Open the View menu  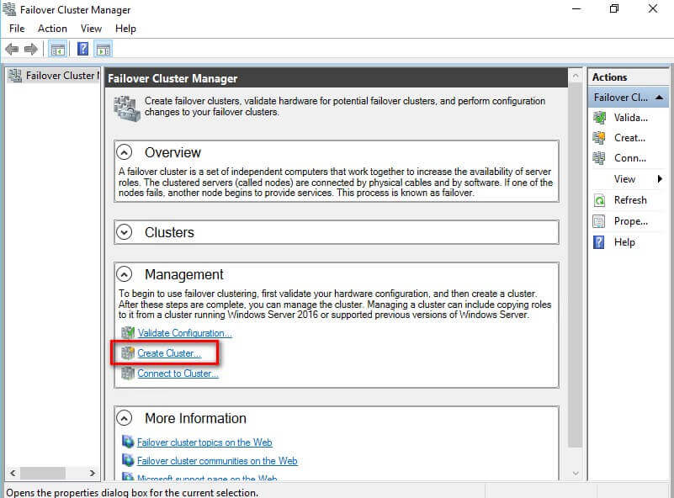(91, 29)
